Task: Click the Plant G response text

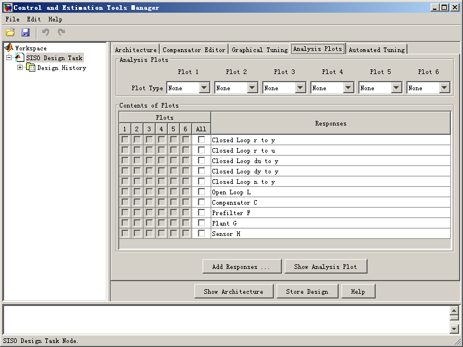Action: pos(224,223)
